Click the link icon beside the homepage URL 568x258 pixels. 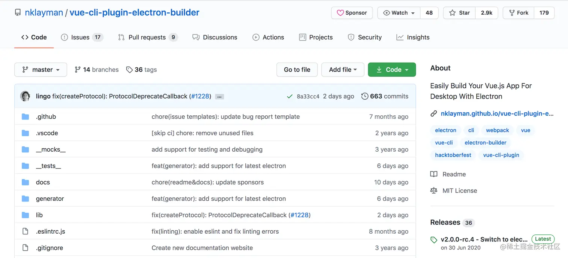click(434, 114)
